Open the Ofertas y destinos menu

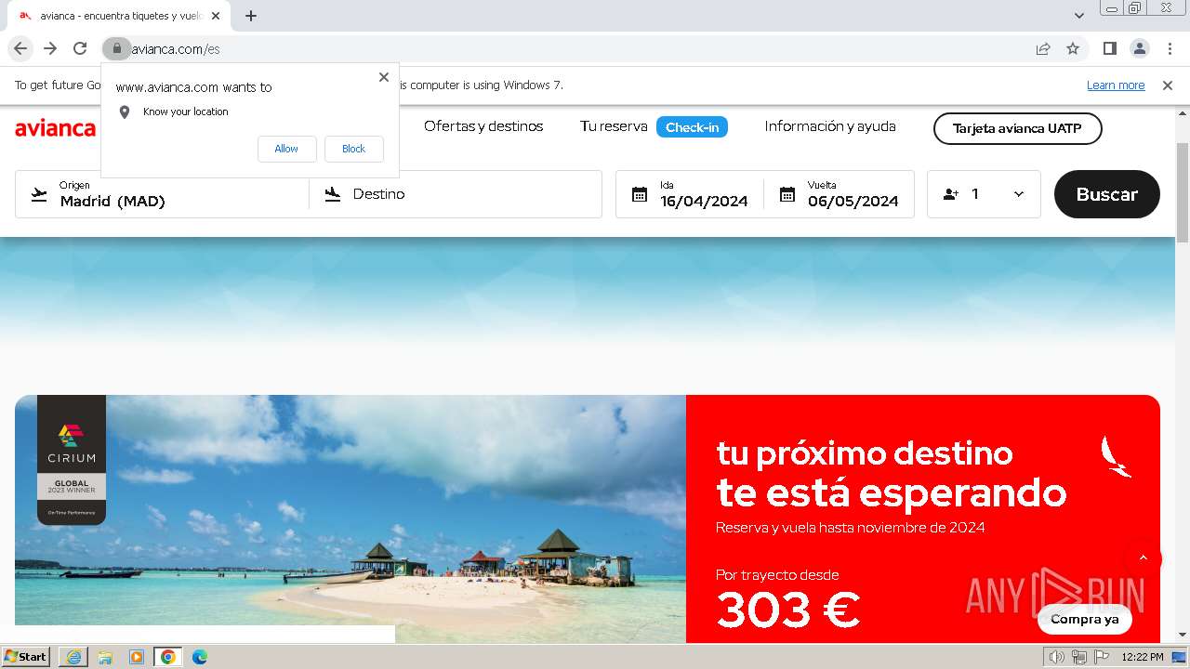(x=483, y=126)
